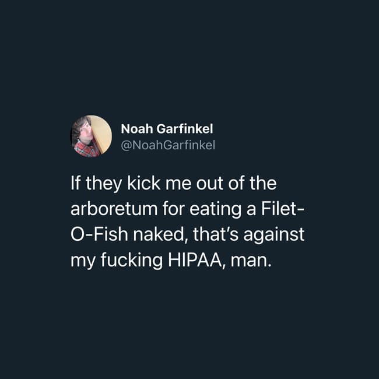Click Noah Garfinkel's circular profile picture
The image size is (379, 379).
point(92,136)
